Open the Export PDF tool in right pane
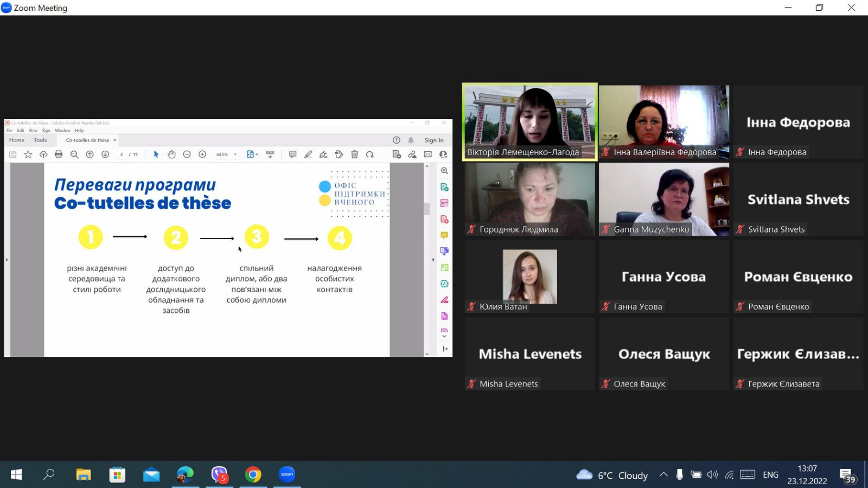 444,187
